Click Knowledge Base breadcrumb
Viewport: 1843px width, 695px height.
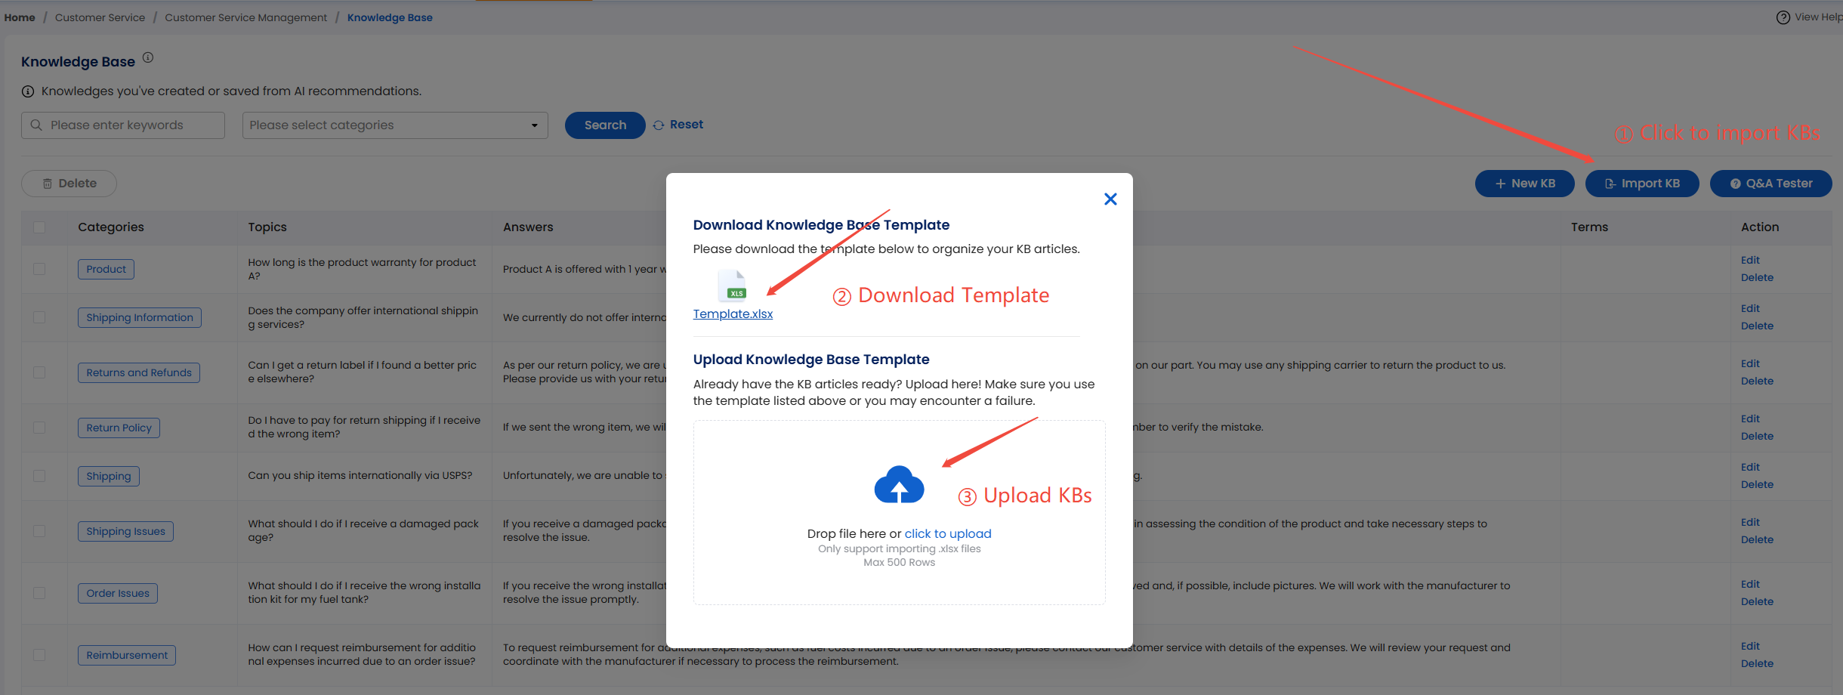click(390, 17)
